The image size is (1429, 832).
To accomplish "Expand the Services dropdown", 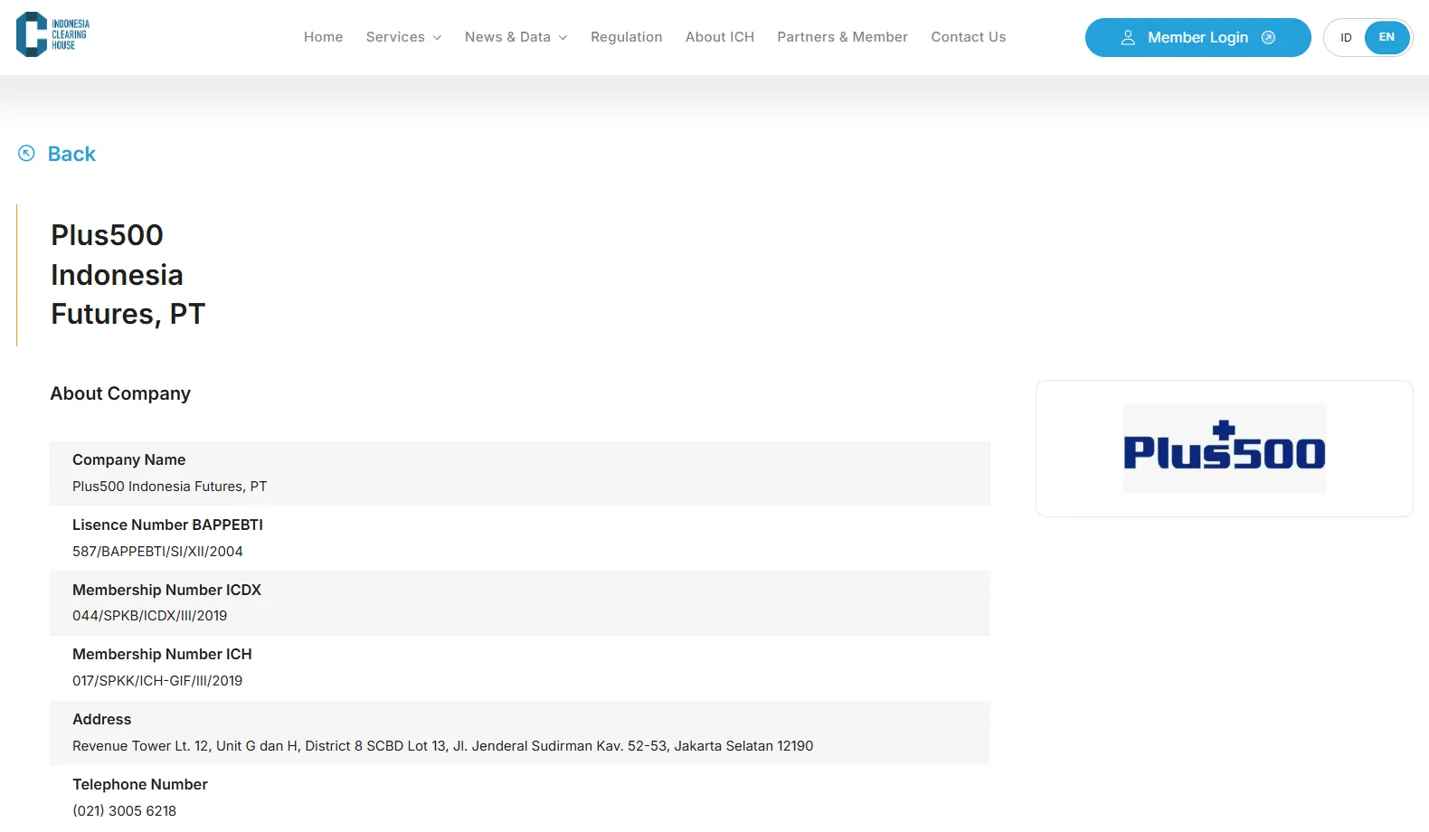I will (403, 37).
